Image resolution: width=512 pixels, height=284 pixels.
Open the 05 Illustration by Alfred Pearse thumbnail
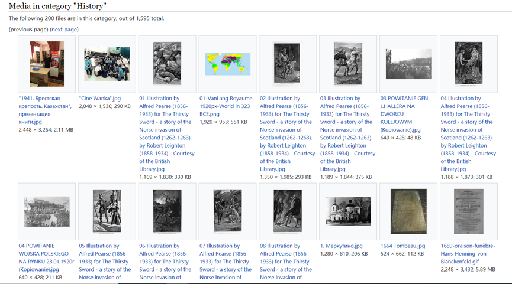pyautogui.click(x=107, y=211)
